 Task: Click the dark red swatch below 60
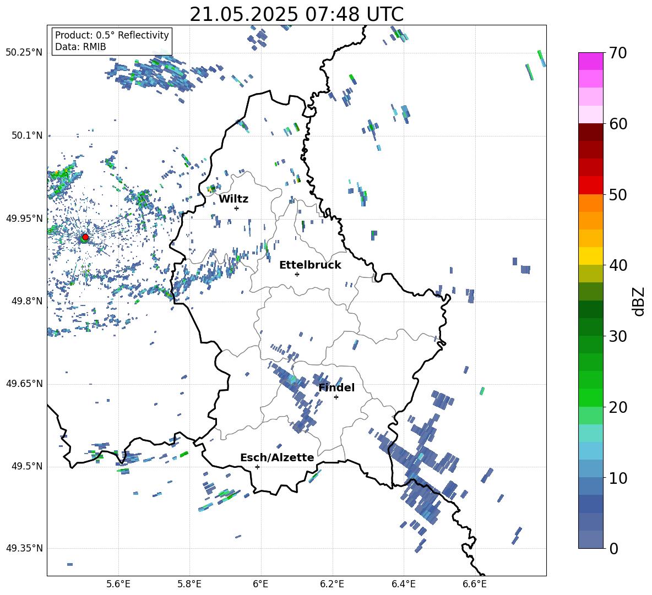[590, 132]
